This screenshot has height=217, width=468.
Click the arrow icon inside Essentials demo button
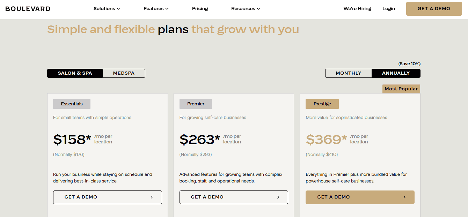pos(152,197)
